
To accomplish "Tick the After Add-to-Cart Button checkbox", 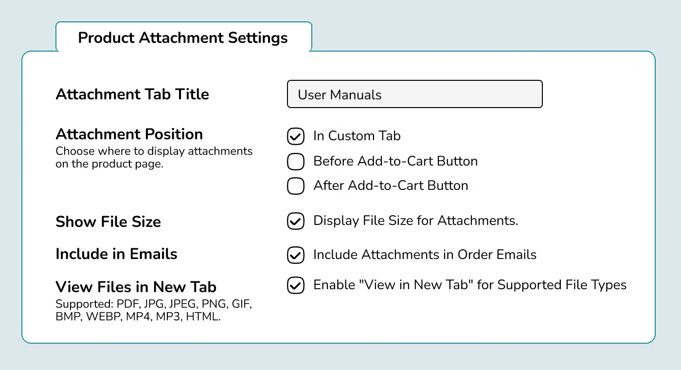I will (296, 186).
